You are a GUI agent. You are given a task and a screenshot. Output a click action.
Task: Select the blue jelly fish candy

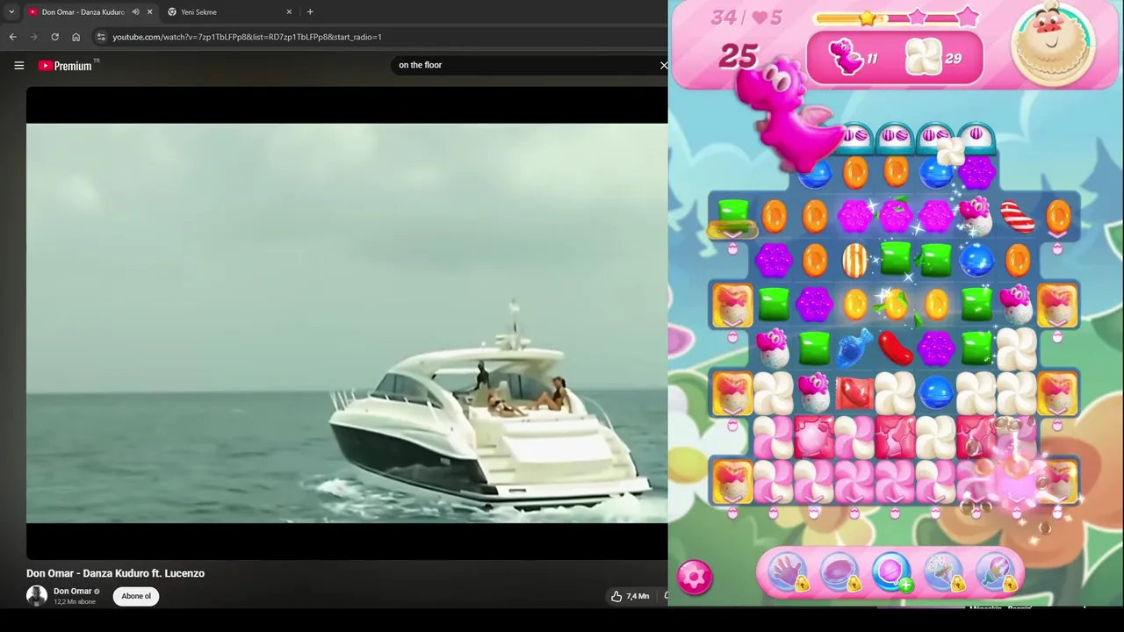[854, 347]
